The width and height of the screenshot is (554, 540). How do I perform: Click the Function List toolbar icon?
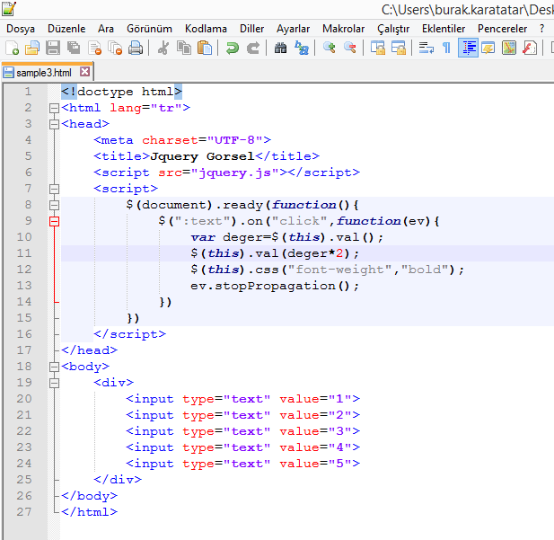(530, 48)
